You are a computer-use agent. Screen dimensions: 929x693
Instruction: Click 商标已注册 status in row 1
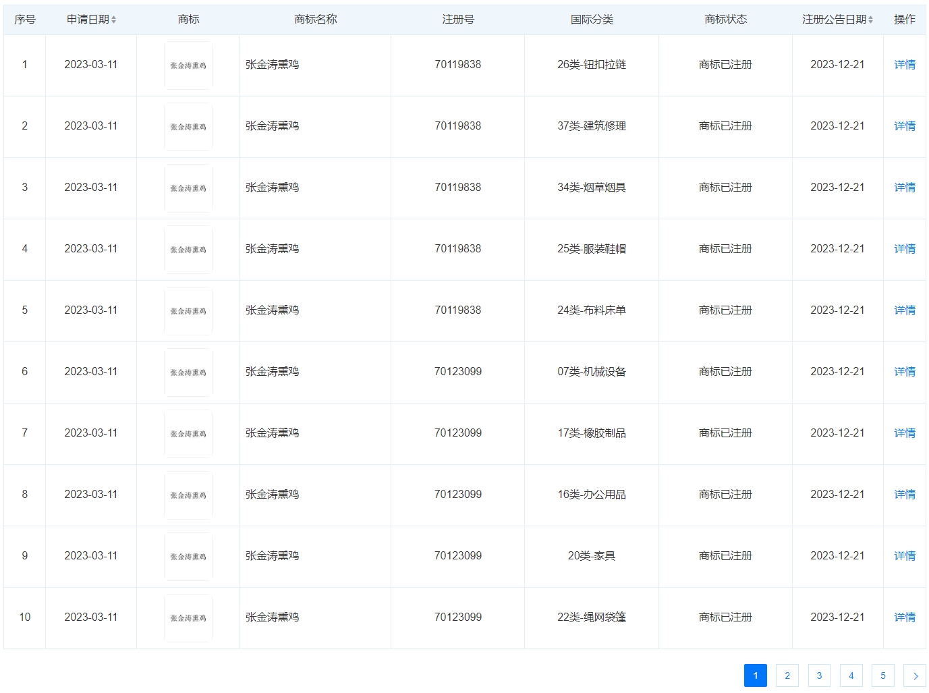point(725,65)
